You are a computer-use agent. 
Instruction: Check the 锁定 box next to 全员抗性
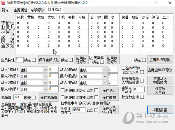pyautogui.click(x=34, y=60)
